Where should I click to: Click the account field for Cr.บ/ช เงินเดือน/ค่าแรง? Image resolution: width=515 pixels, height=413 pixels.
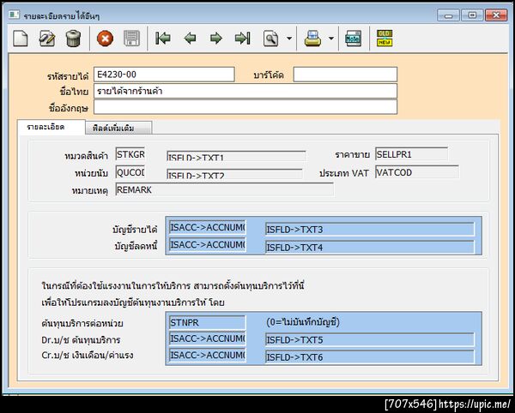pyautogui.click(x=207, y=356)
